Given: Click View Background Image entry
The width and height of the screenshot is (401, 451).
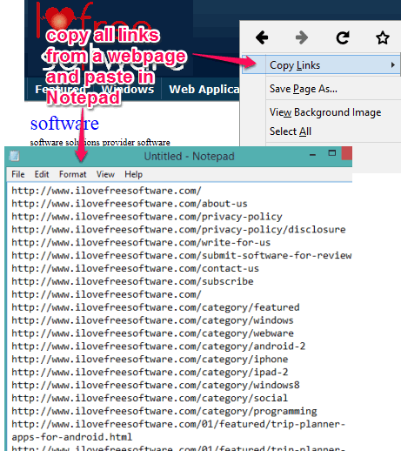Looking at the screenshot, I should (x=325, y=112).
